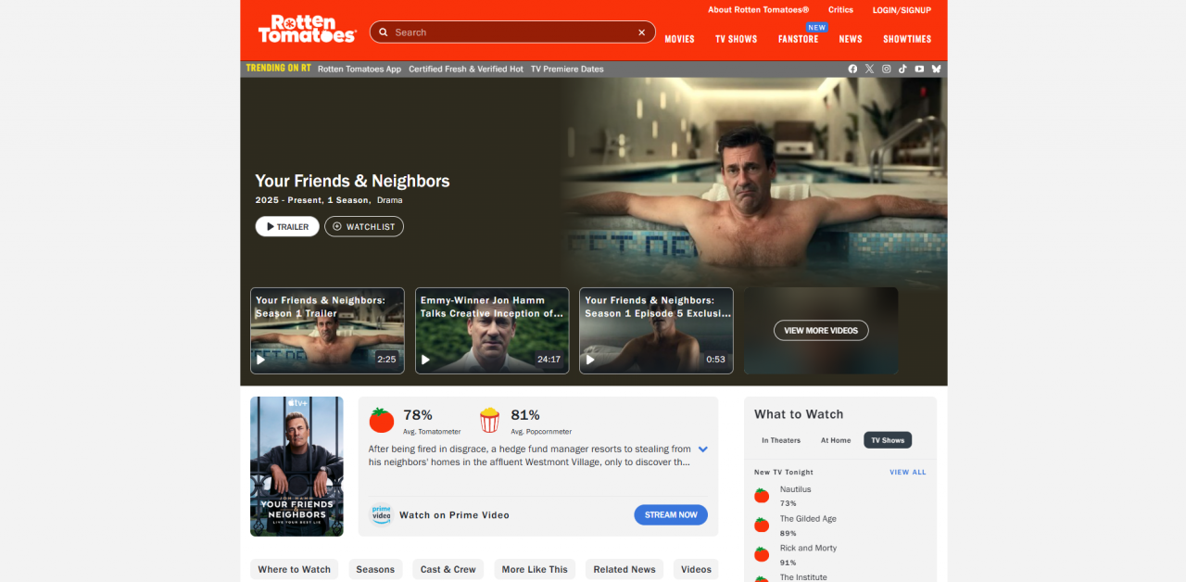This screenshot has height=582, width=1186.
Task: Click the 'Your Friends & Neighbors' heading
Action: [x=353, y=181]
